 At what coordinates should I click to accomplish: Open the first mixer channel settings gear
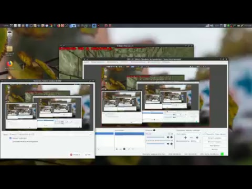click(x=172, y=137)
